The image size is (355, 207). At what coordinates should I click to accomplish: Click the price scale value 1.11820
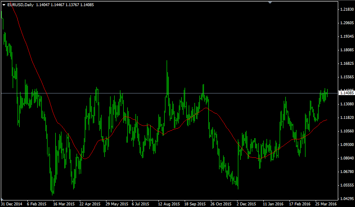point(347,118)
